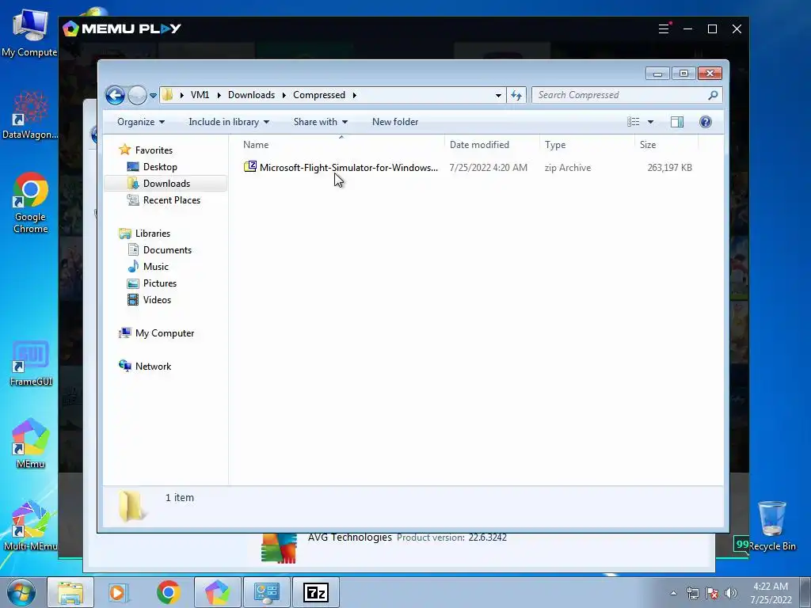Toggle the preview pane icon
This screenshot has width=811, height=608.
(x=677, y=122)
